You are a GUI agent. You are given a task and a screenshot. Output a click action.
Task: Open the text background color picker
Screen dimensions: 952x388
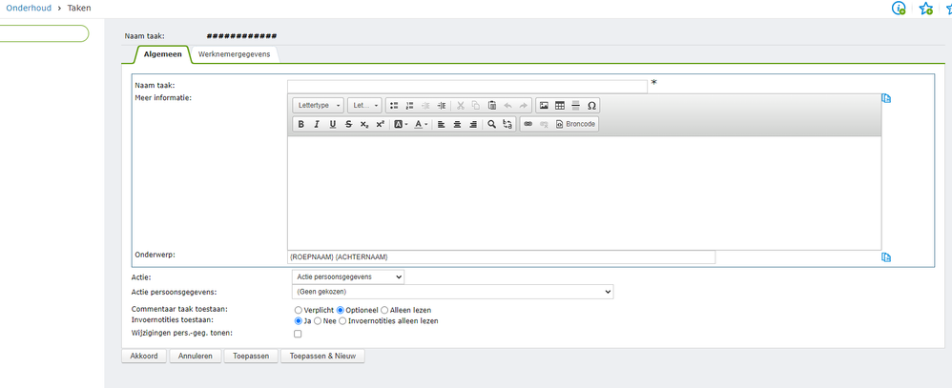tap(401, 124)
